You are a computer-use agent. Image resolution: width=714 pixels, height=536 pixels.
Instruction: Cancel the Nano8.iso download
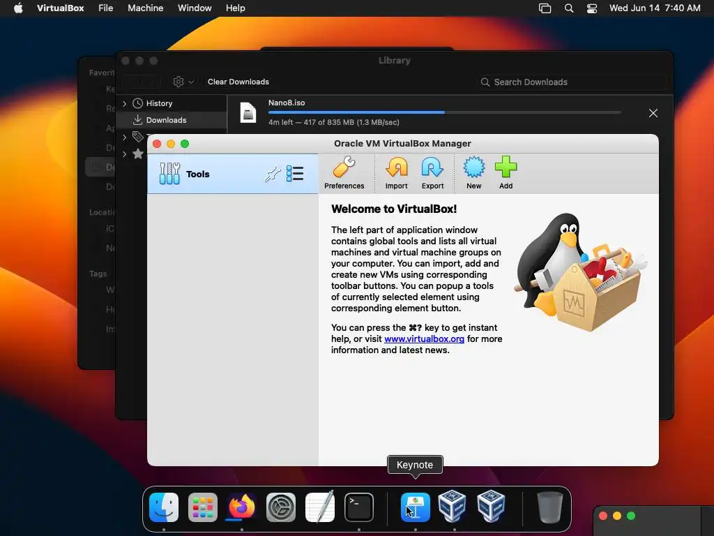pyautogui.click(x=653, y=113)
